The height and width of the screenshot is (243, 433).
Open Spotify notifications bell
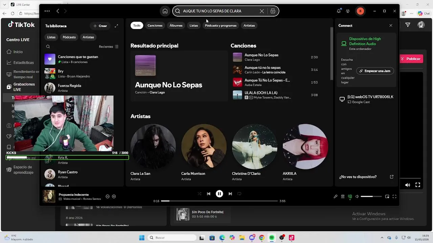tap(339, 11)
